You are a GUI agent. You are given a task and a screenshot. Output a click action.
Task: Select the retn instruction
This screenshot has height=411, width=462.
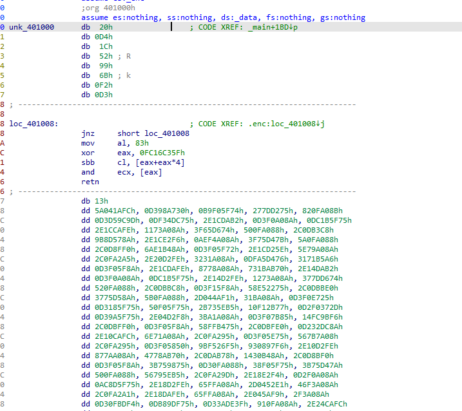pos(90,182)
